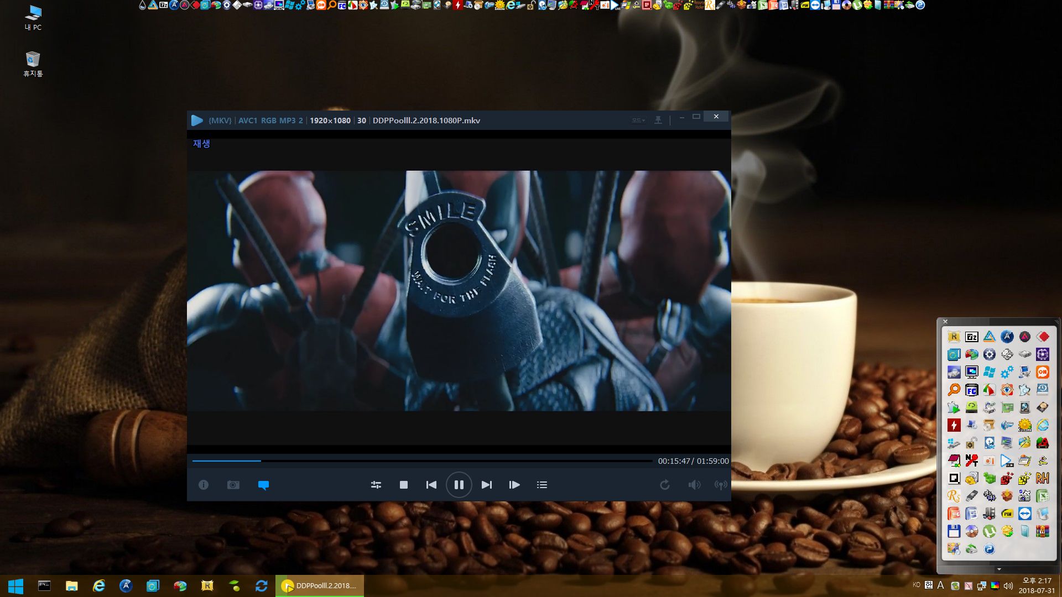Launch Excel from the launcher panel
The height and width of the screenshot is (597, 1062).
pos(1043,496)
